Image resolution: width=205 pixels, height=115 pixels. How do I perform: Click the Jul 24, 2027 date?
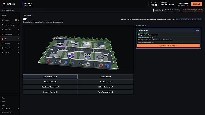click(x=183, y=3)
